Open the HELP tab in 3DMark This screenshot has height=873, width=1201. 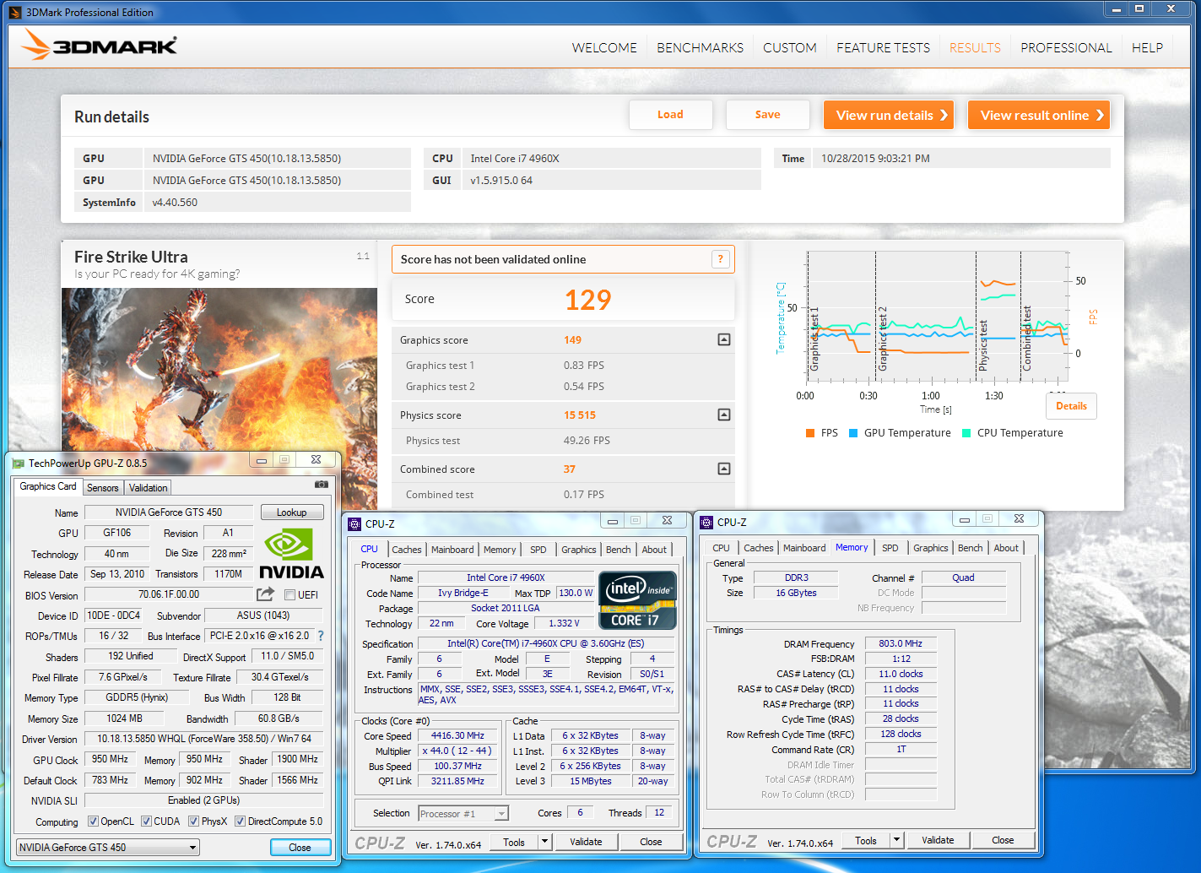(x=1147, y=48)
